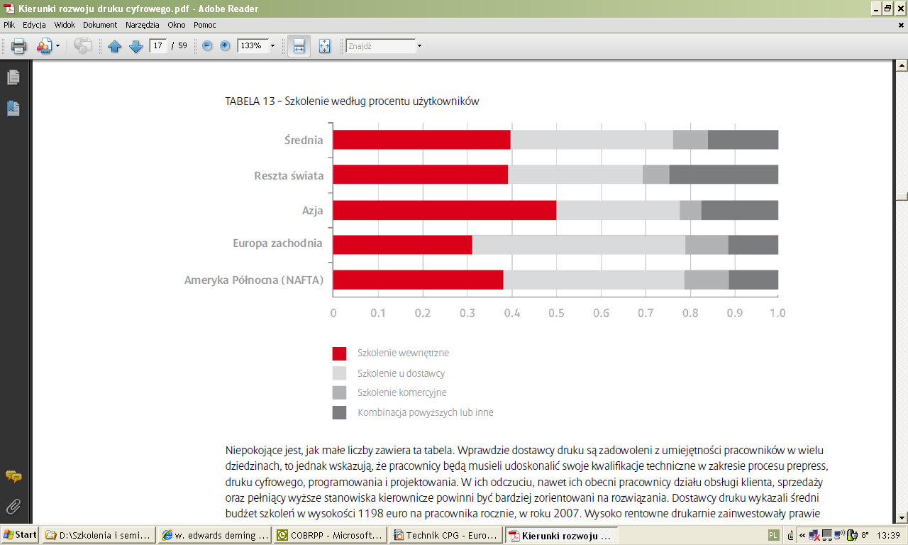
Task: Click the 'Szkolenie komercyjne' legend text
Action: coord(402,392)
